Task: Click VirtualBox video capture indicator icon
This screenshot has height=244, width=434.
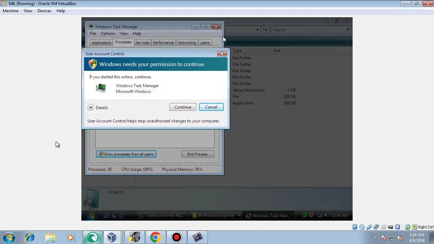Action: click(391, 227)
